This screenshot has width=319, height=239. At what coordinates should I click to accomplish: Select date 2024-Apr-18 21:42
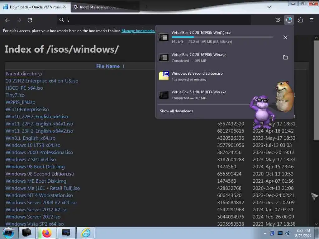point(273,131)
